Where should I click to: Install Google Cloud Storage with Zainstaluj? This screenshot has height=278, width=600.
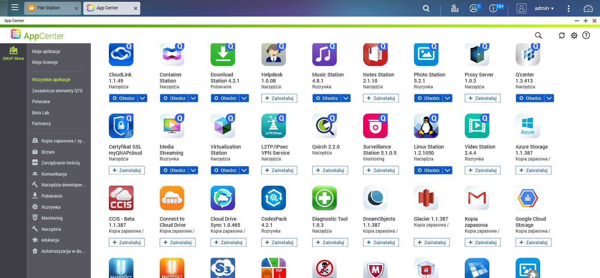[x=533, y=242]
